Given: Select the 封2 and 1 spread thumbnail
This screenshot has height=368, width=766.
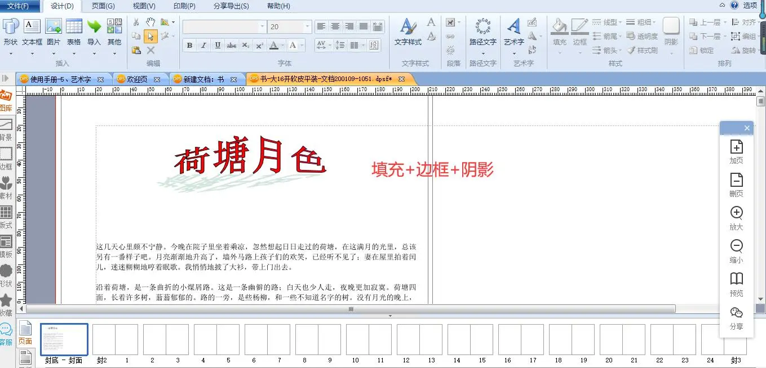Looking at the screenshot, I should 115,339.
